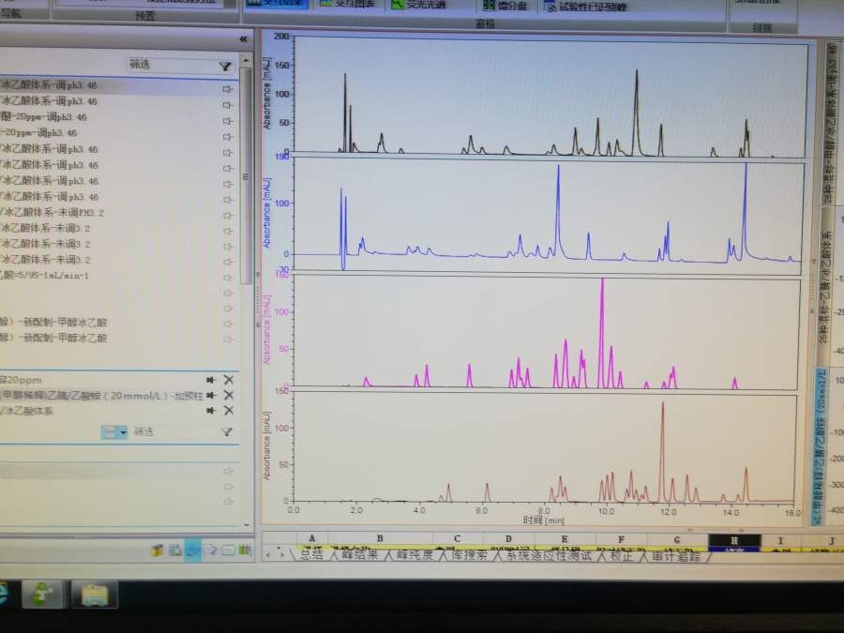Open the view-mode dropdown beside lower filter

(x=114, y=432)
